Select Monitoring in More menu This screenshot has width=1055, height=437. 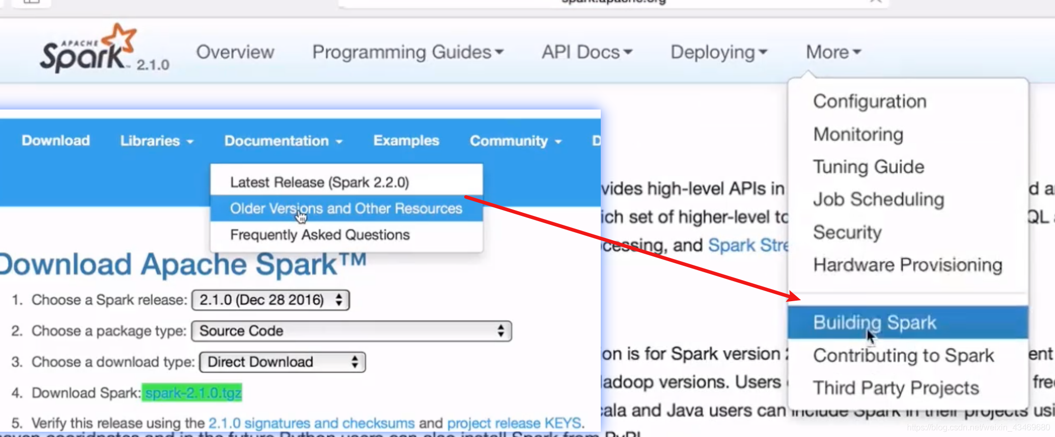(858, 134)
